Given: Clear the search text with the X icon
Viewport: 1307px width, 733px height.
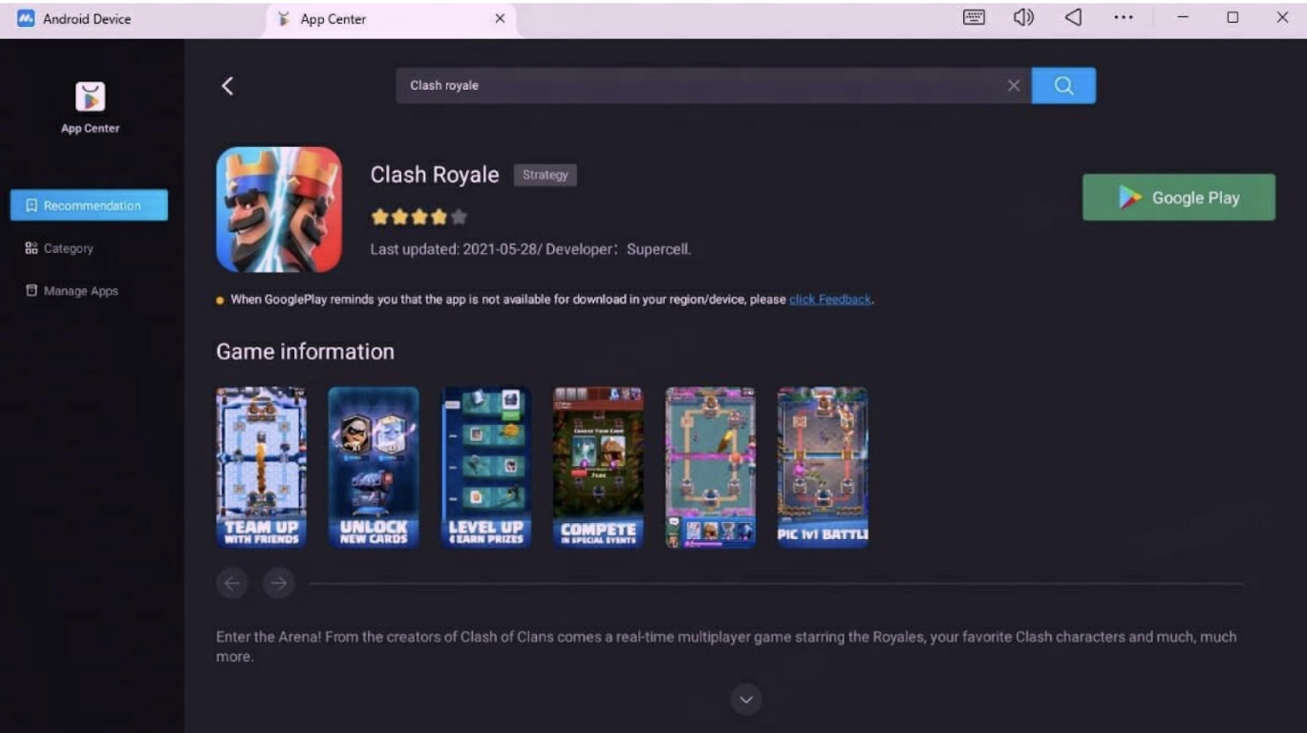Looking at the screenshot, I should click(1013, 85).
